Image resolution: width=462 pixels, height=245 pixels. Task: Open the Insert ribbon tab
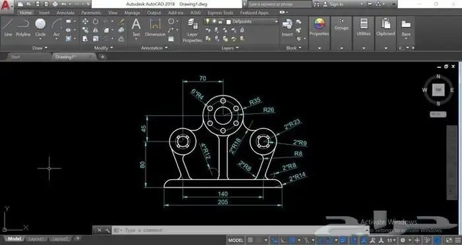[x=44, y=13]
